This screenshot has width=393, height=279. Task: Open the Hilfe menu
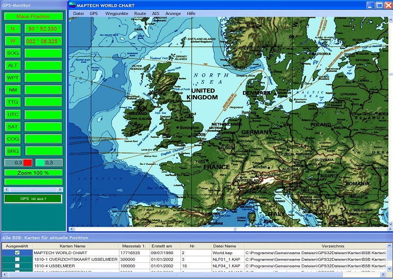(x=191, y=13)
